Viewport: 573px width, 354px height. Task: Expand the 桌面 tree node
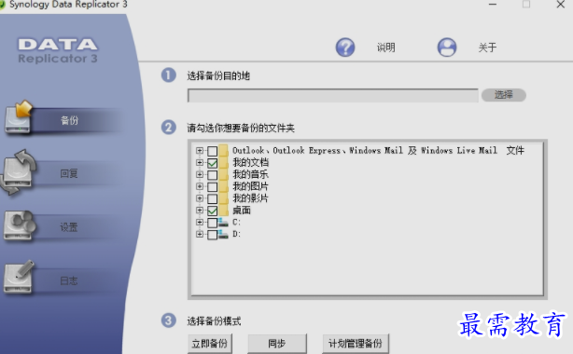pos(200,211)
